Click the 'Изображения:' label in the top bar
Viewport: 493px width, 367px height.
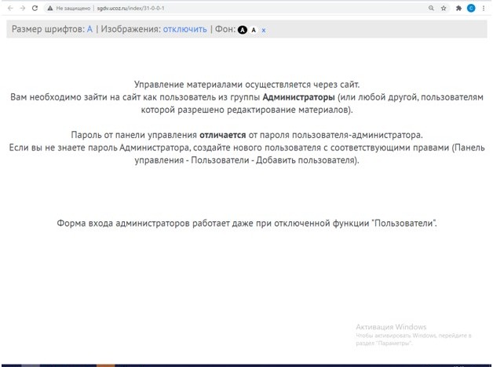[130, 29]
